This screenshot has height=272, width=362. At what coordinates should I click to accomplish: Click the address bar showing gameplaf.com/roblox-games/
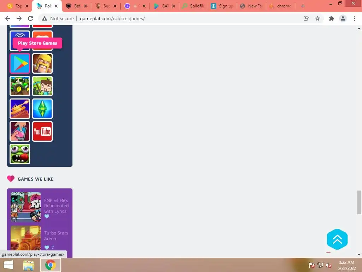[x=112, y=18]
